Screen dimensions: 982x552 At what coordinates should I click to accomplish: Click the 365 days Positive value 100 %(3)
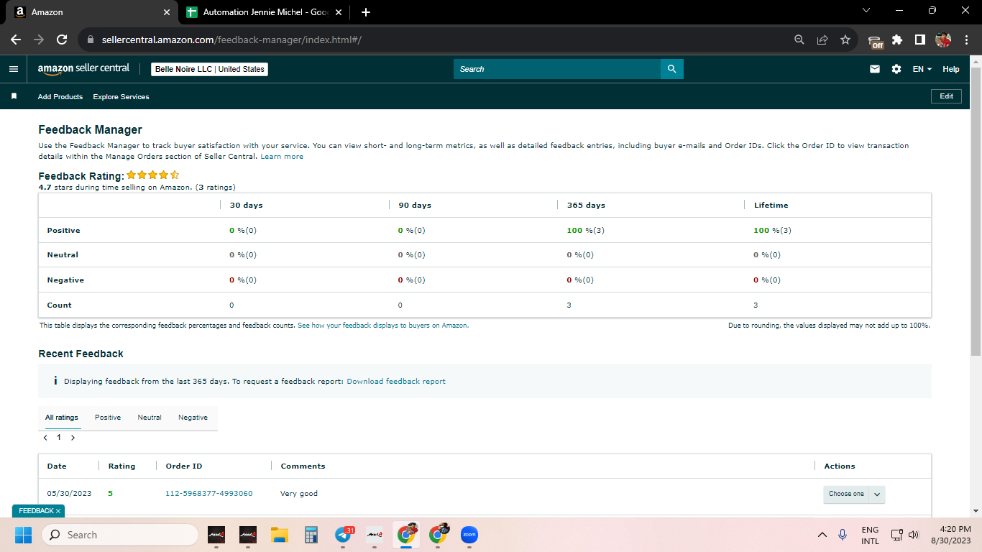(x=586, y=231)
